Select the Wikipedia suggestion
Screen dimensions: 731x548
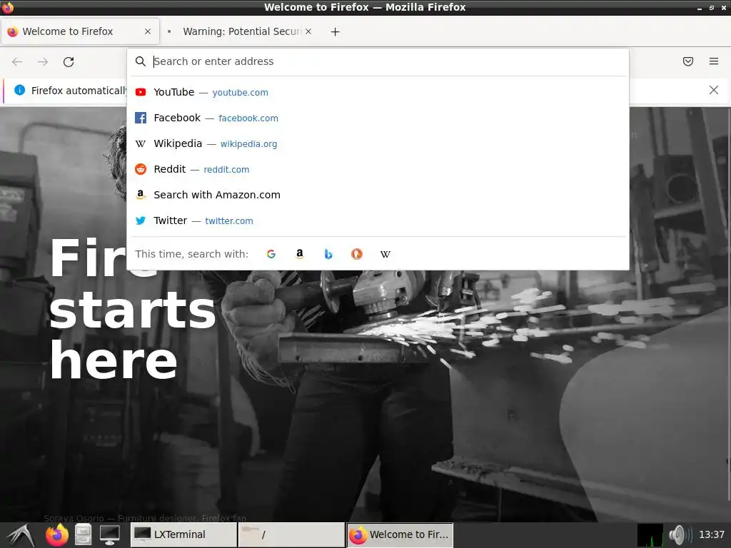coord(378,143)
